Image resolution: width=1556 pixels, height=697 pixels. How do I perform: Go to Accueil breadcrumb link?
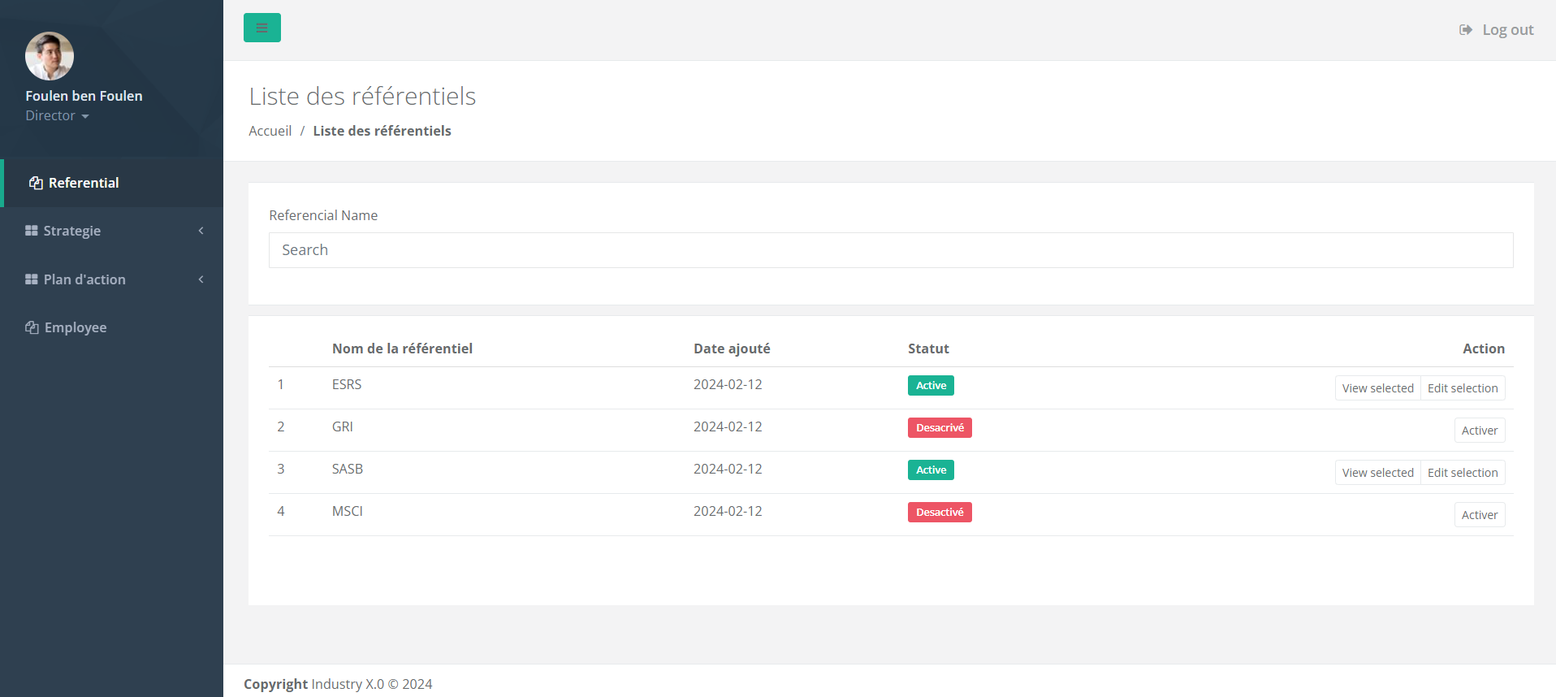pos(270,131)
